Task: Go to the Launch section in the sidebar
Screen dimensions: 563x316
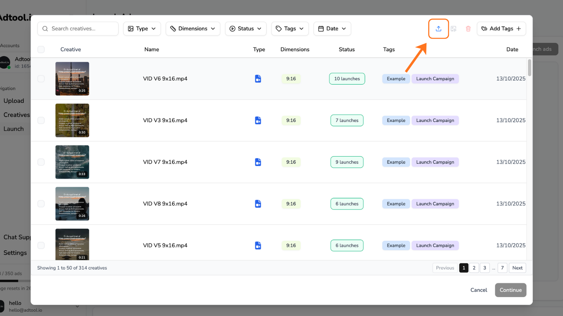Action: click(x=14, y=129)
